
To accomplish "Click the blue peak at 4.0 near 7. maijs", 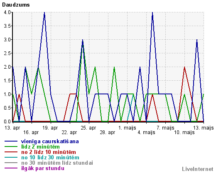I will [152, 13].
